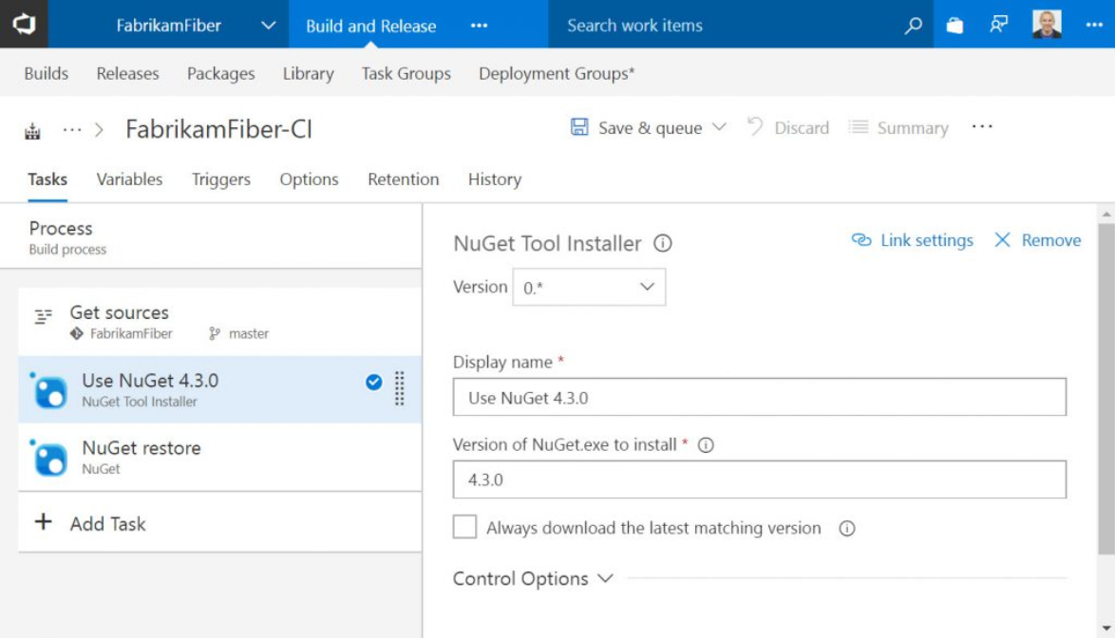Image resolution: width=1115 pixels, height=638 pixels.
Task: Select the NuGet restore task
Action: pos(219,457)
